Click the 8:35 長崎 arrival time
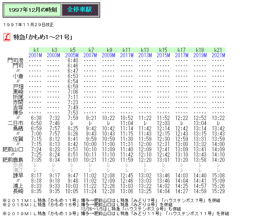 [x=36, y=191]
